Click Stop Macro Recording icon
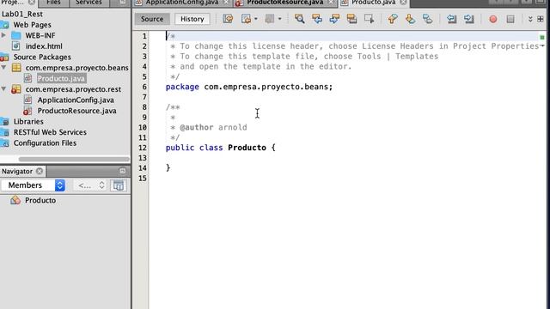Image resolution: width=550 pixels, height=309 pixels. point(510,19)
